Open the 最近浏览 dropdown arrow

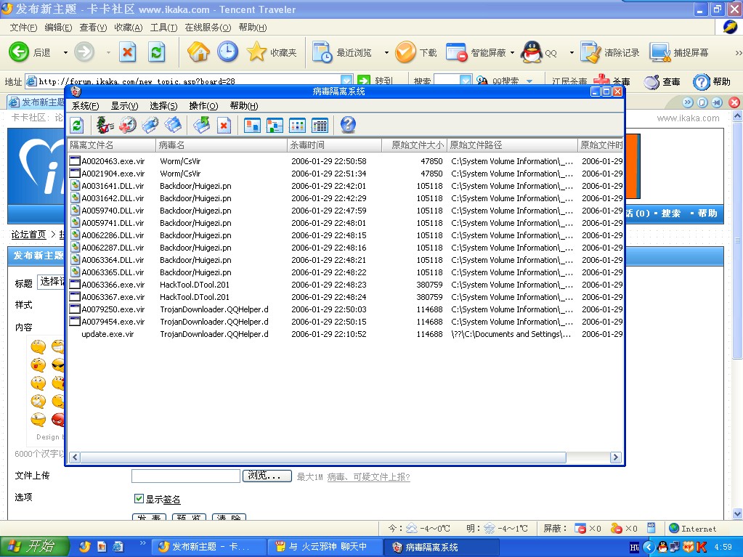point(386,52)
